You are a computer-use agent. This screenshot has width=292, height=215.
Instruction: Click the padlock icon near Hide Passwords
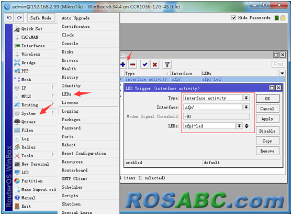click(x=283, y=18)
